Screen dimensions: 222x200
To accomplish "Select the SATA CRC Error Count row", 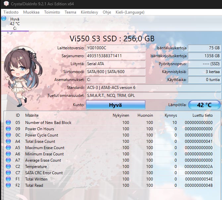I will [109, 173].
